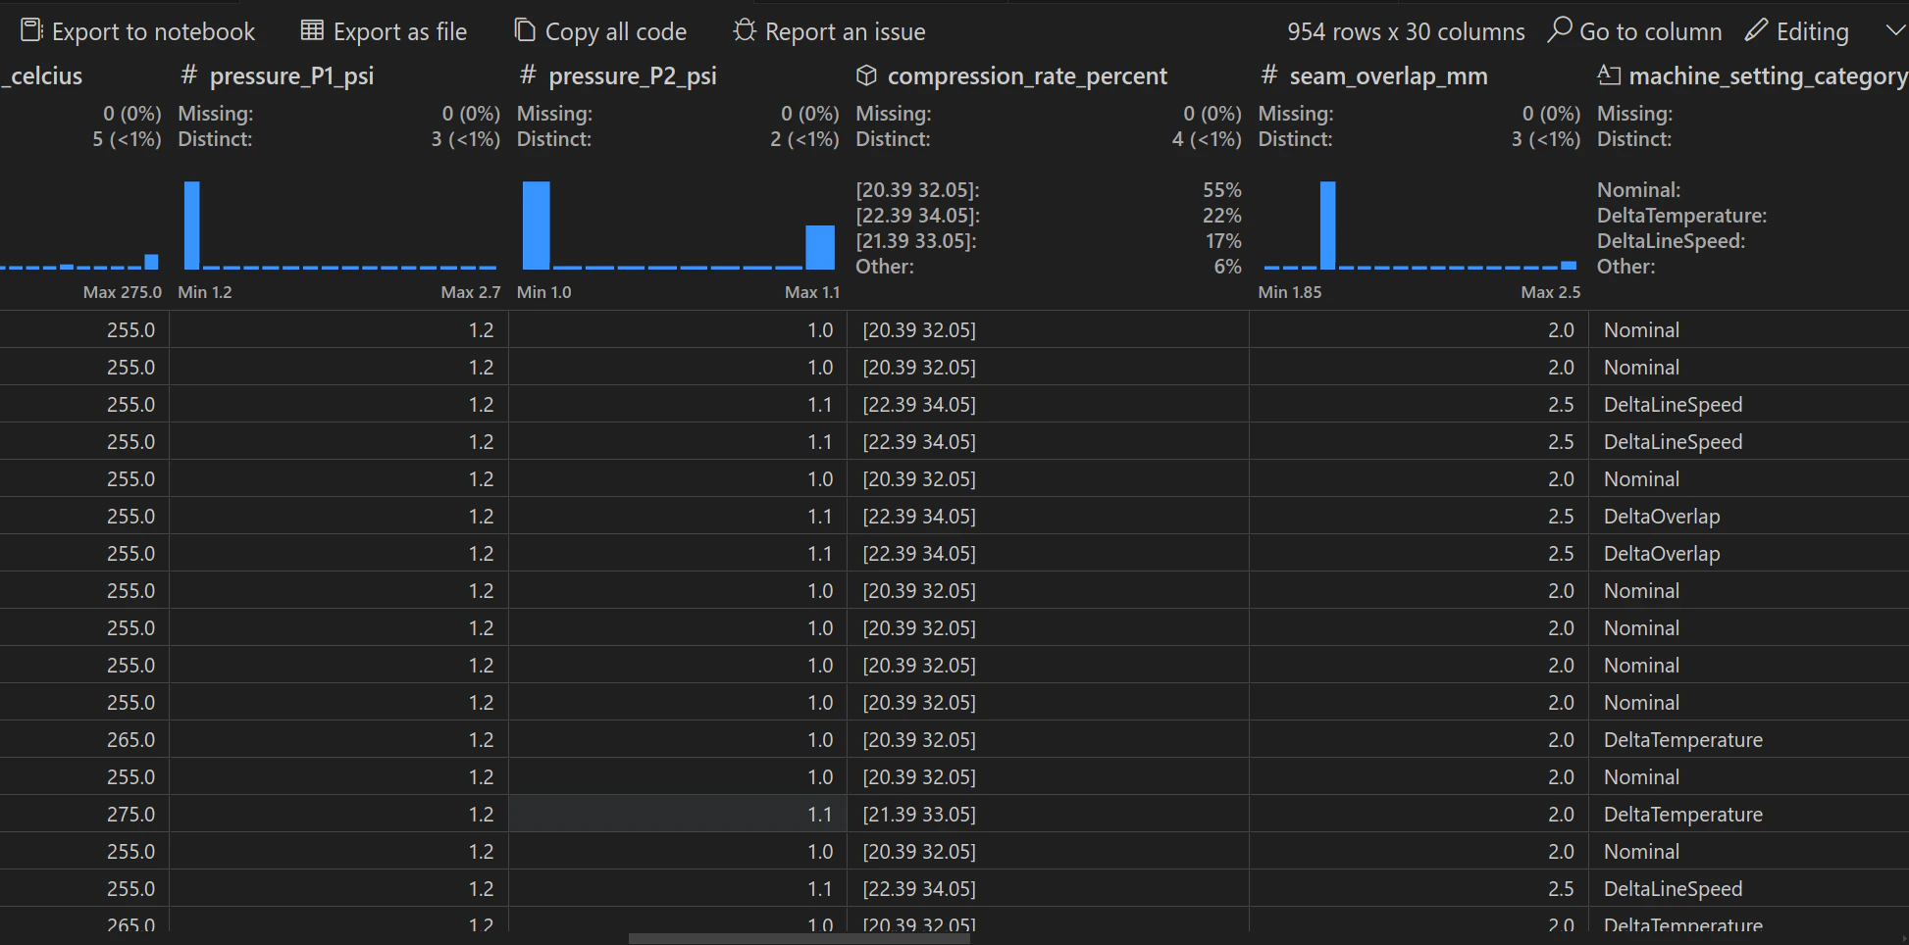Image resolution: width=1909 pixels, height=945 pixels.
Task: Click the tall histogram bar under seam_overlap_mm
Action: click(1329, 225)
